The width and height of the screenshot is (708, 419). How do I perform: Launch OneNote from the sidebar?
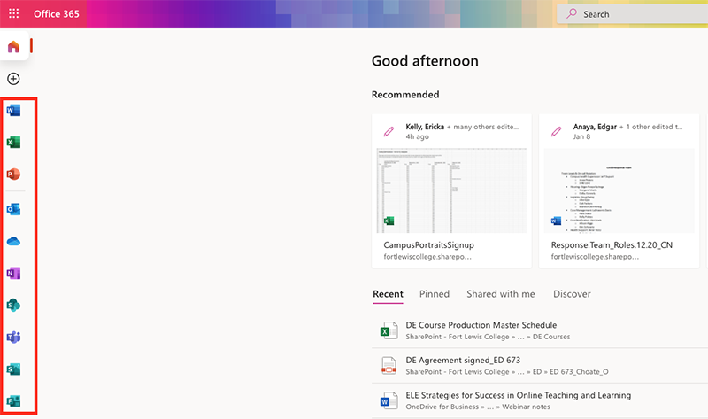pyautogui.click(x=13, y=274)
